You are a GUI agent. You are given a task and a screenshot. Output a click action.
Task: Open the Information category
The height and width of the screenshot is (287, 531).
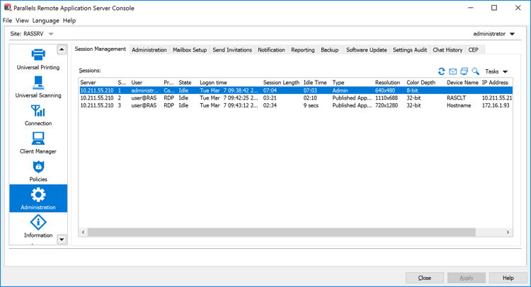(x=38, y=227)
